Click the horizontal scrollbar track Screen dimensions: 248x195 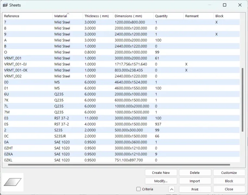tap(119, 165)
